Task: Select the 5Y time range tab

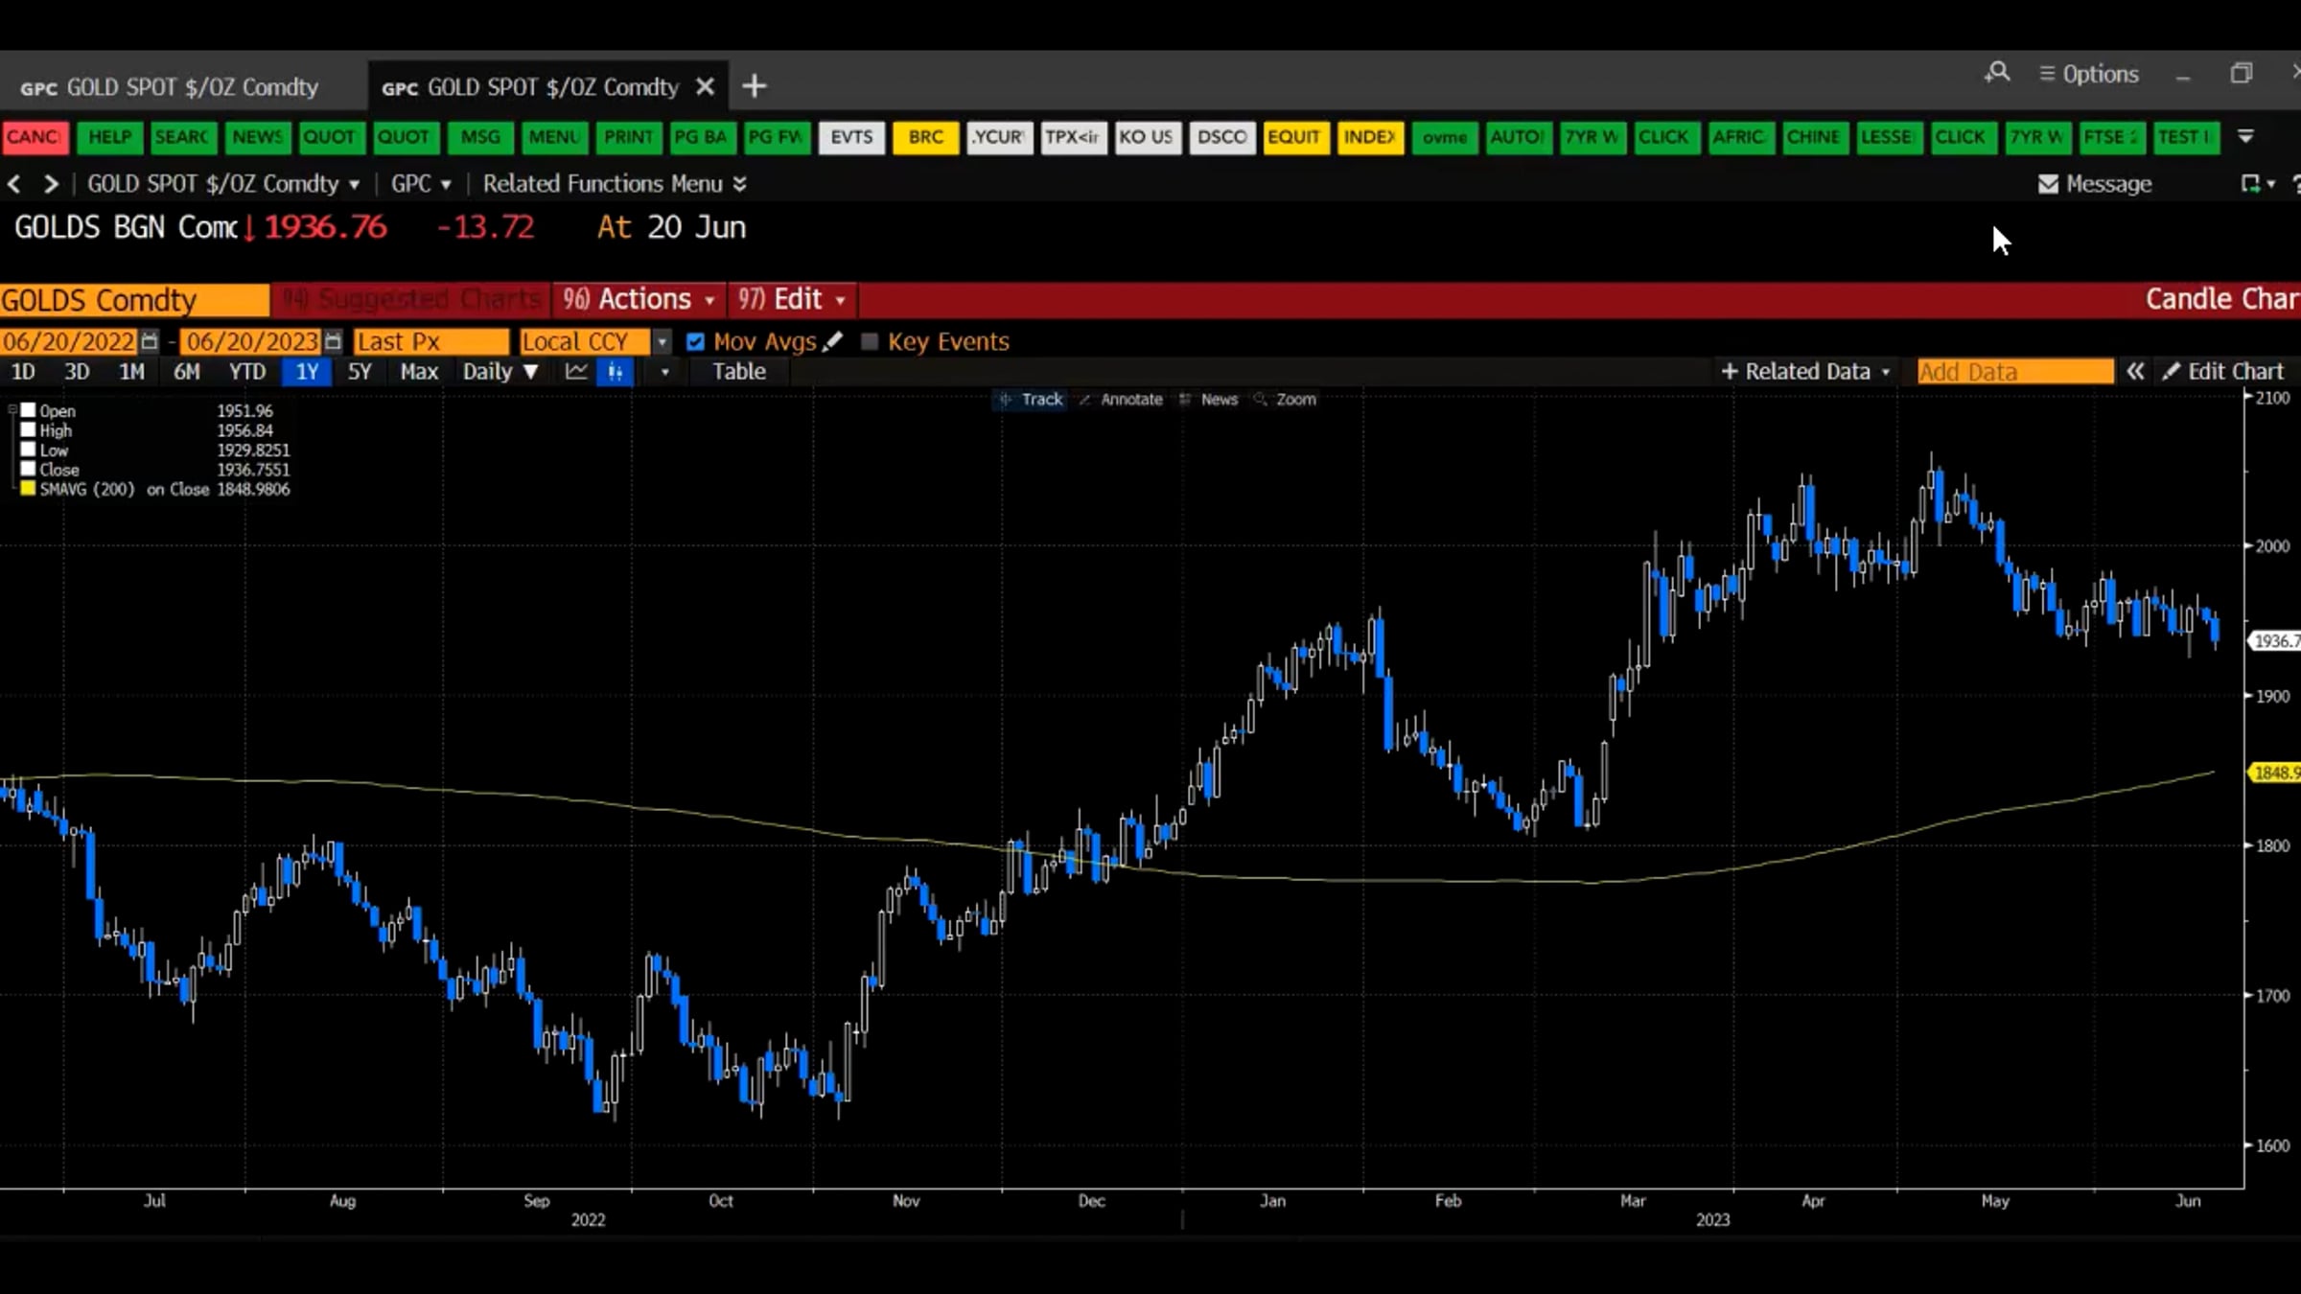Action: [x=360, y=372]
